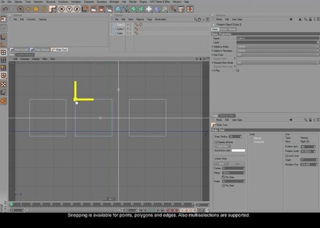
Task: Open the Shaded Wire Mode dropdown
Action: pos(278,62)
